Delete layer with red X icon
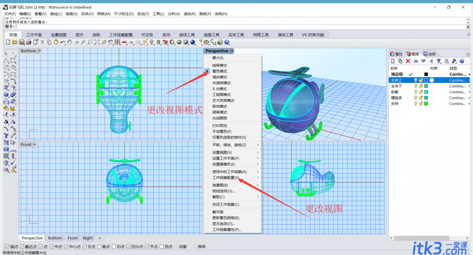 [408, 61]
